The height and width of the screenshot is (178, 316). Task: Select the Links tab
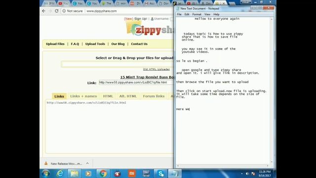click(59, 96)
